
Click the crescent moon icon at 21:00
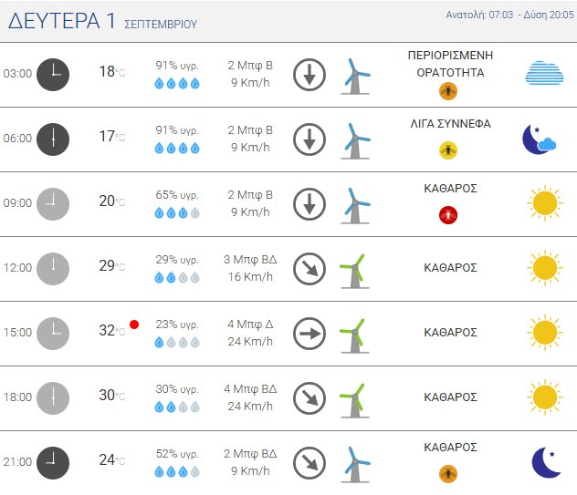point(546,462)
